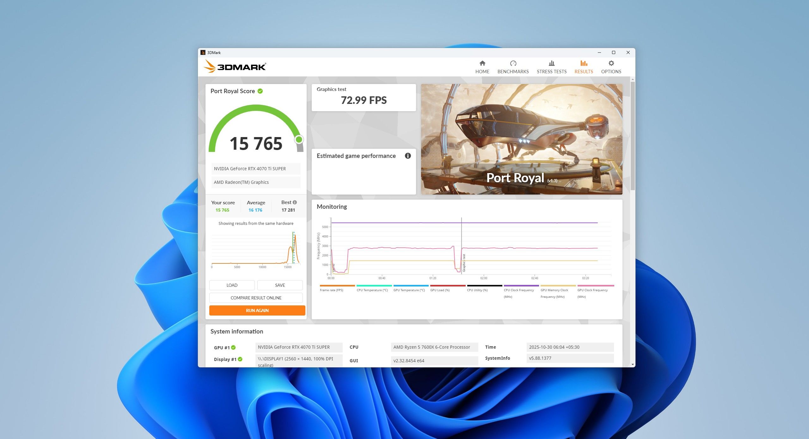Click the vertical scrollbar thumb
The width and height of the screenshot is (809, 439).
pyautogui.click(x=632, y=136)
